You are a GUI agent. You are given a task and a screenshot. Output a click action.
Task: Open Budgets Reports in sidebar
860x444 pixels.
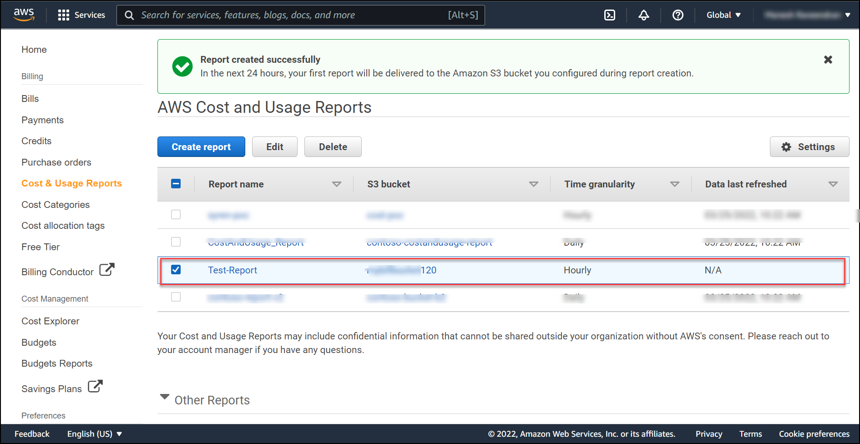57,363
